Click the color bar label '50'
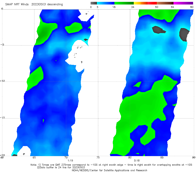Viewport: 196px width, 172px height. coord(157,7)
